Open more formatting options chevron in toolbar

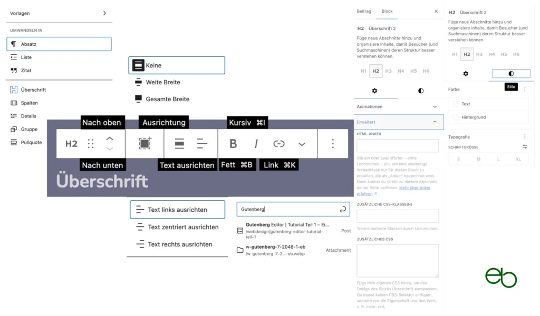coord(302,144)
